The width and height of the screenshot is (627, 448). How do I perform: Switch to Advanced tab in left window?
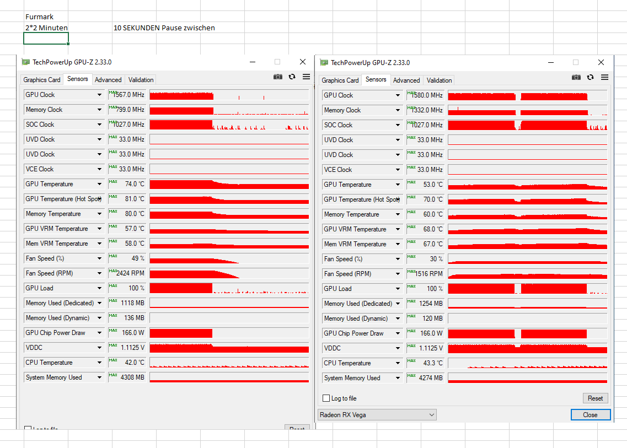click(x=108, y=79)
